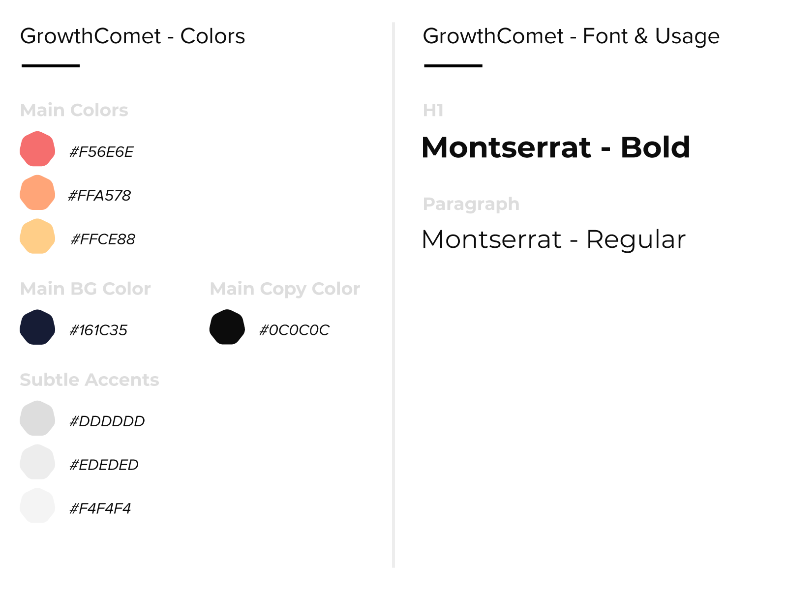Click the Main Colors section heading
This screenshot has height=590, width=787.
pyautogui.click(x=74, y=110)
